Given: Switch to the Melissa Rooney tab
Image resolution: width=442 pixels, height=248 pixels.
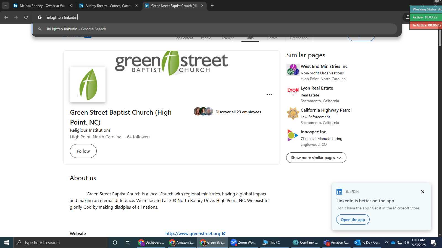Looking at the screenshot, I should click(43, 6).
